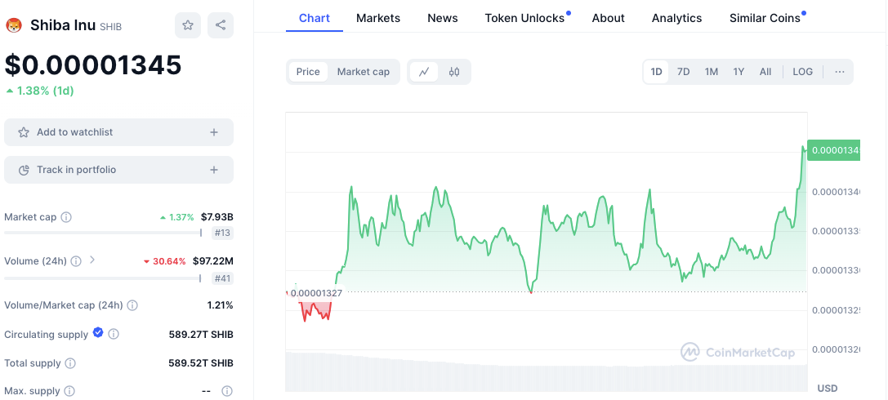888x400 pixels.
Task: Click plus icon on Track in portfolio
Action: (214, 170)
